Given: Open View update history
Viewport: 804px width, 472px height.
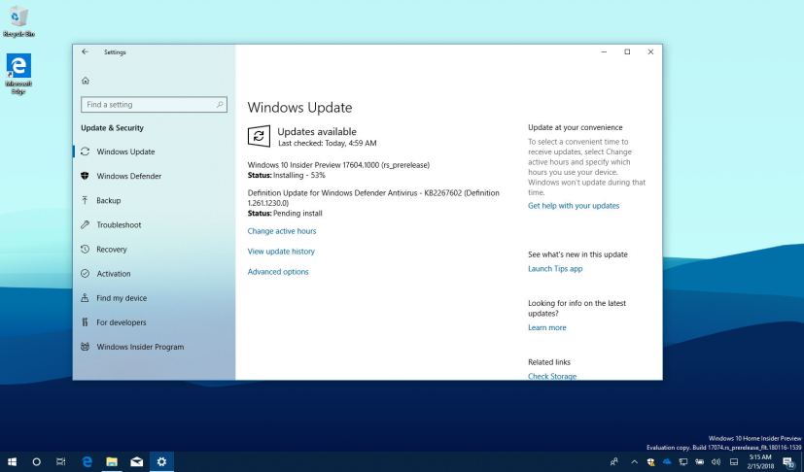Looking at the screenshot, I should [x=281, y=252].
